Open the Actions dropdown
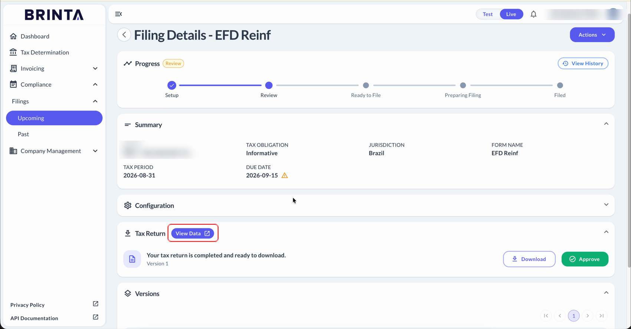631x329 pixels. tap(592, 35)
